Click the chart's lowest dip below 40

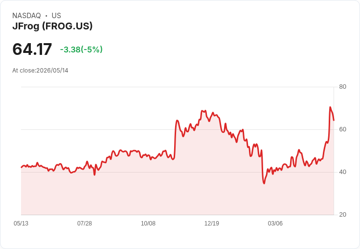pos(264,183)
